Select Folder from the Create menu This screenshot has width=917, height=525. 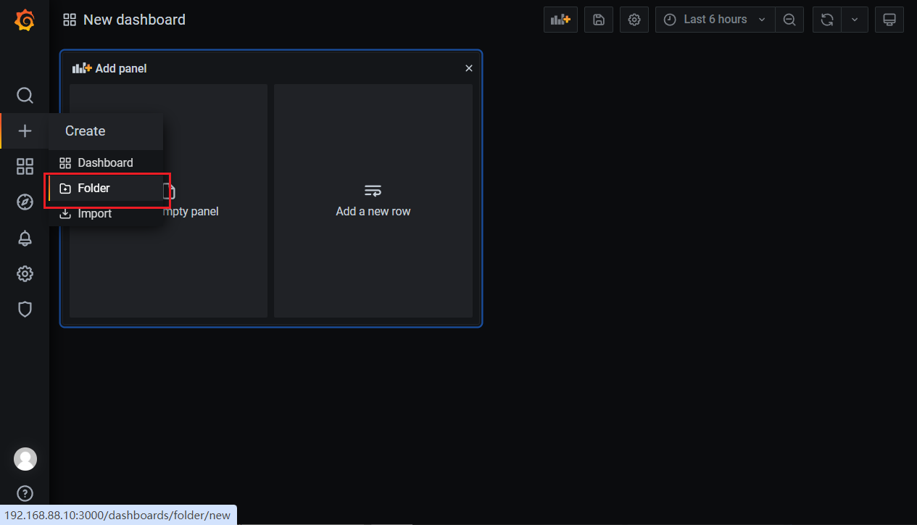pos(94,189)
